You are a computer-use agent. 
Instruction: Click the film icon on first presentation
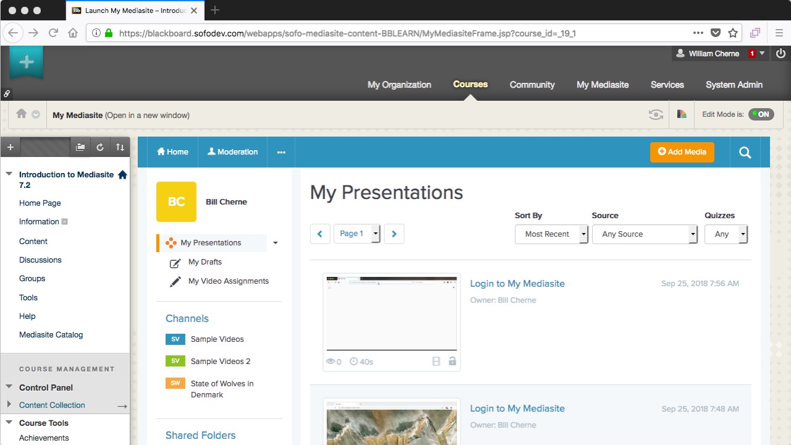(x=436, y=361)
